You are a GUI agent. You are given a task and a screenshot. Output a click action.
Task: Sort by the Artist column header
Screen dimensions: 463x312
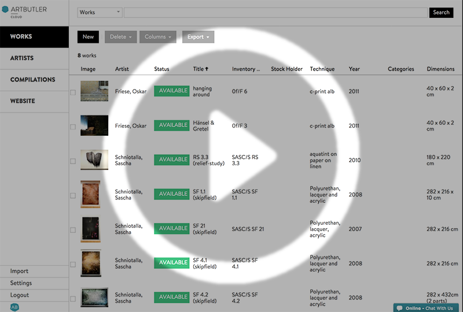pos(122,69)
